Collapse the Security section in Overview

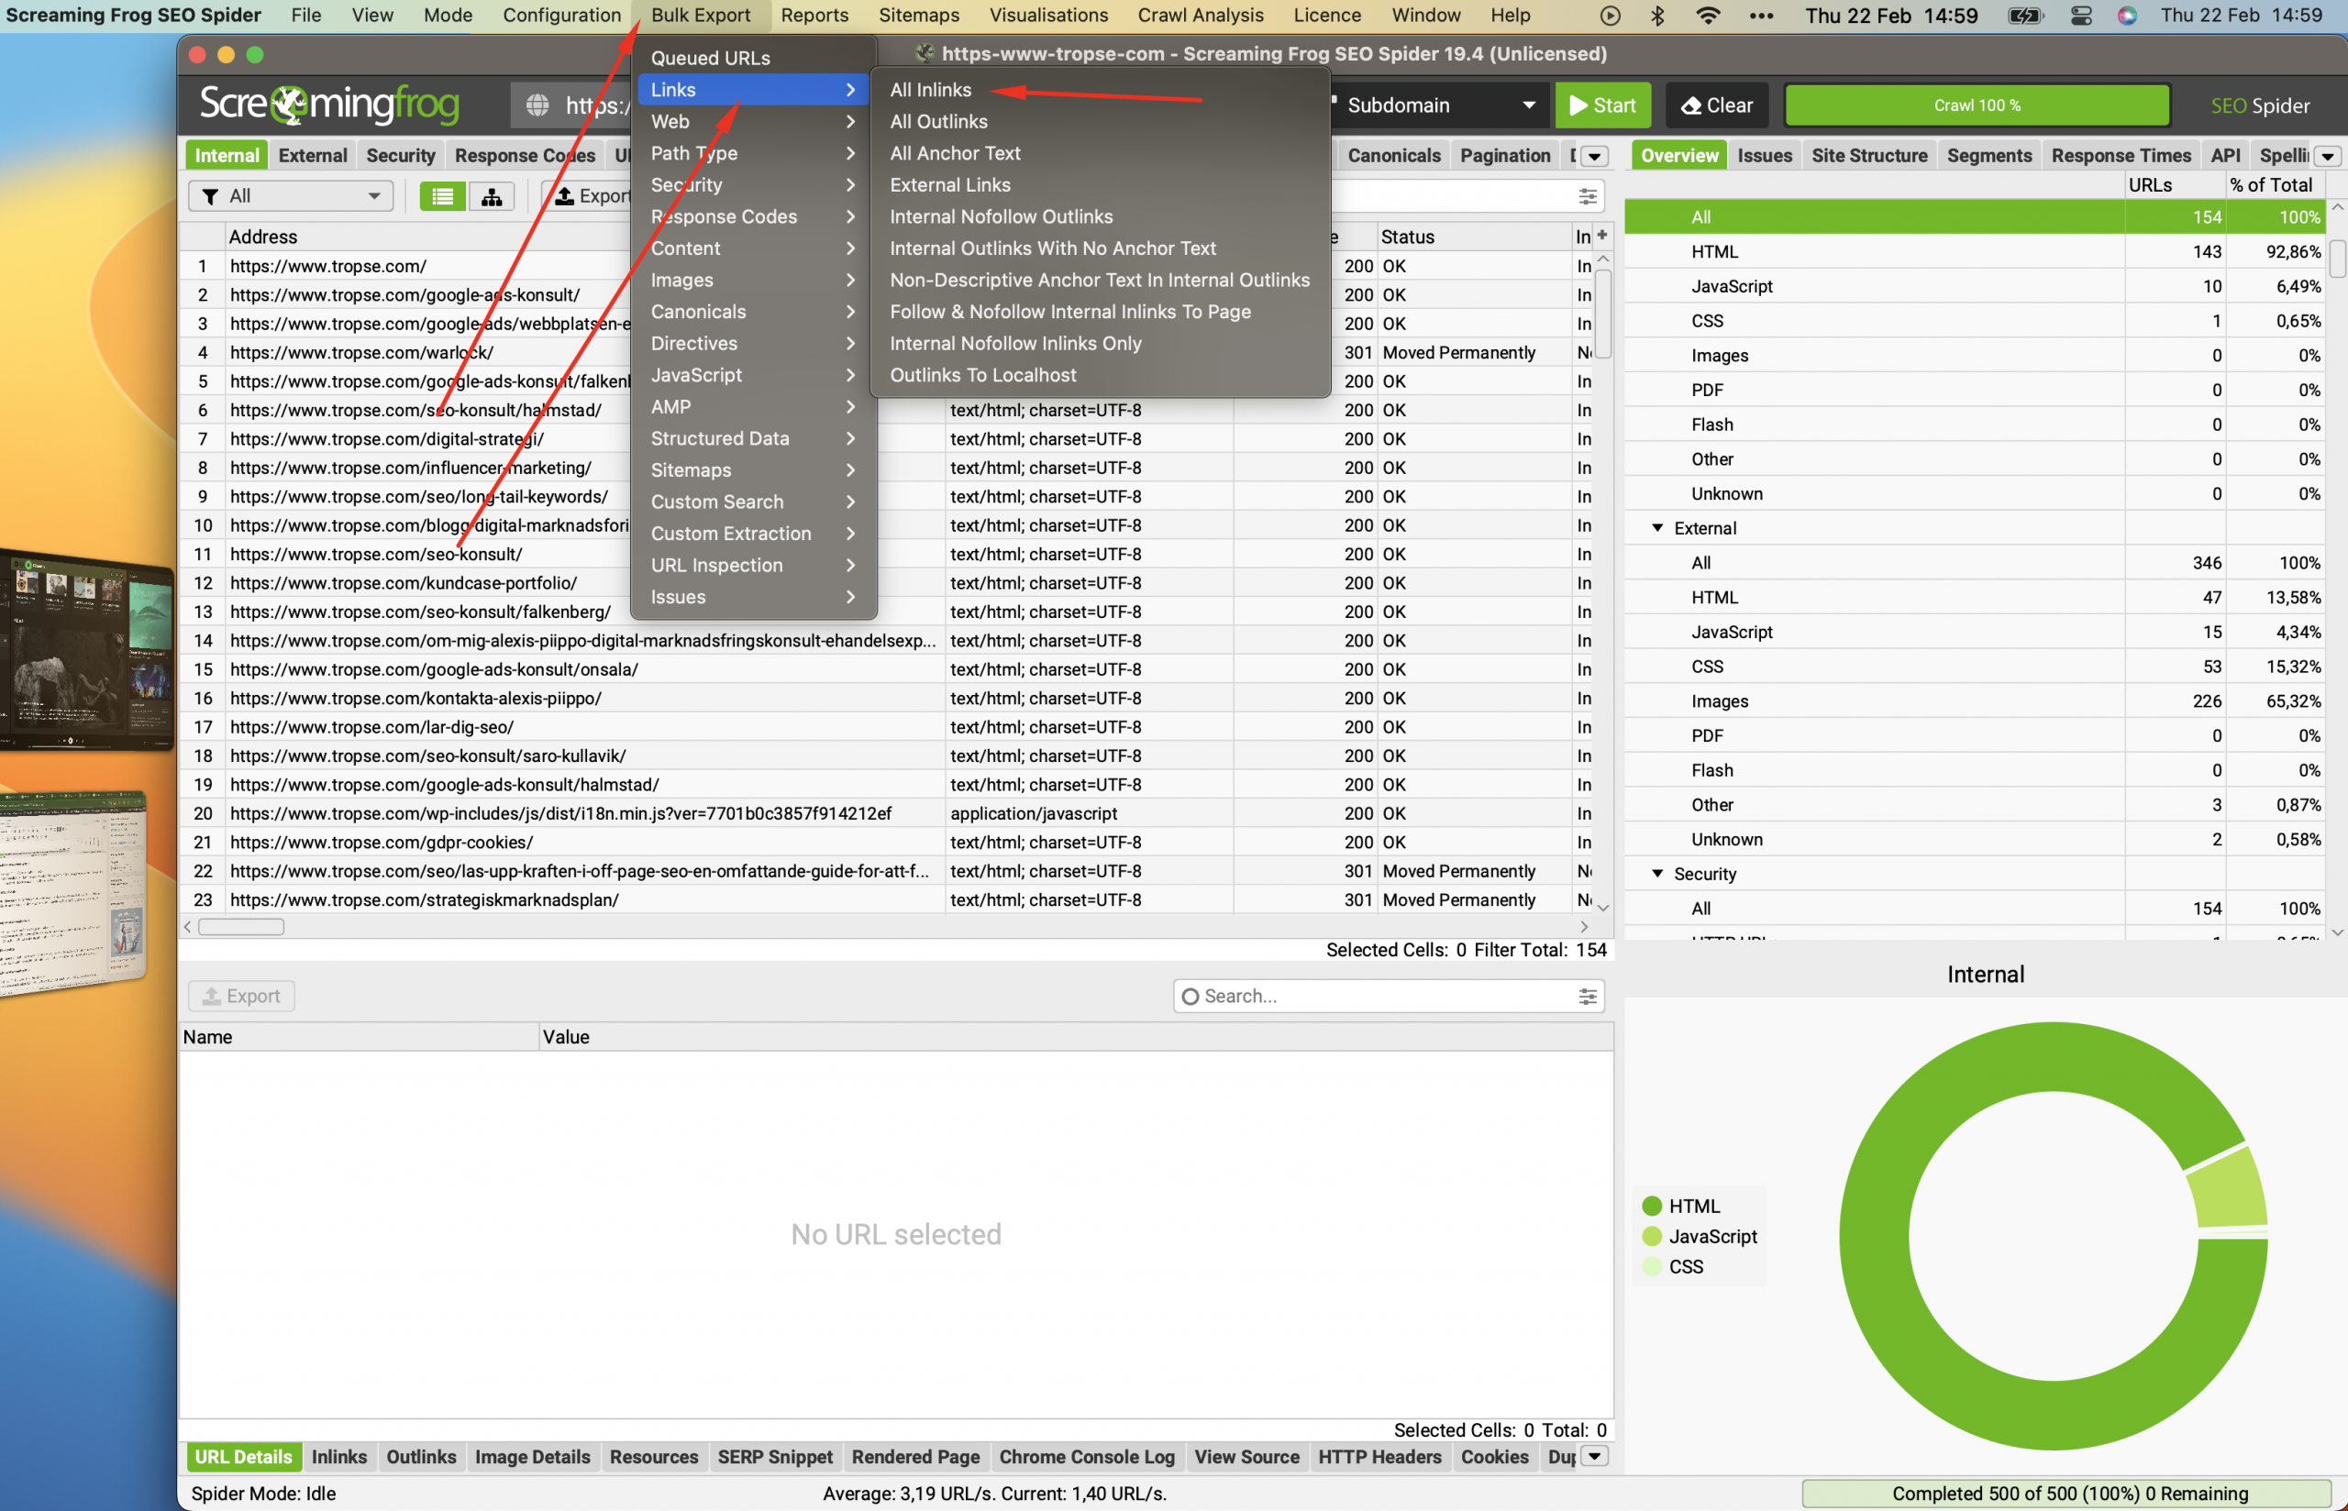(1657, 873)
